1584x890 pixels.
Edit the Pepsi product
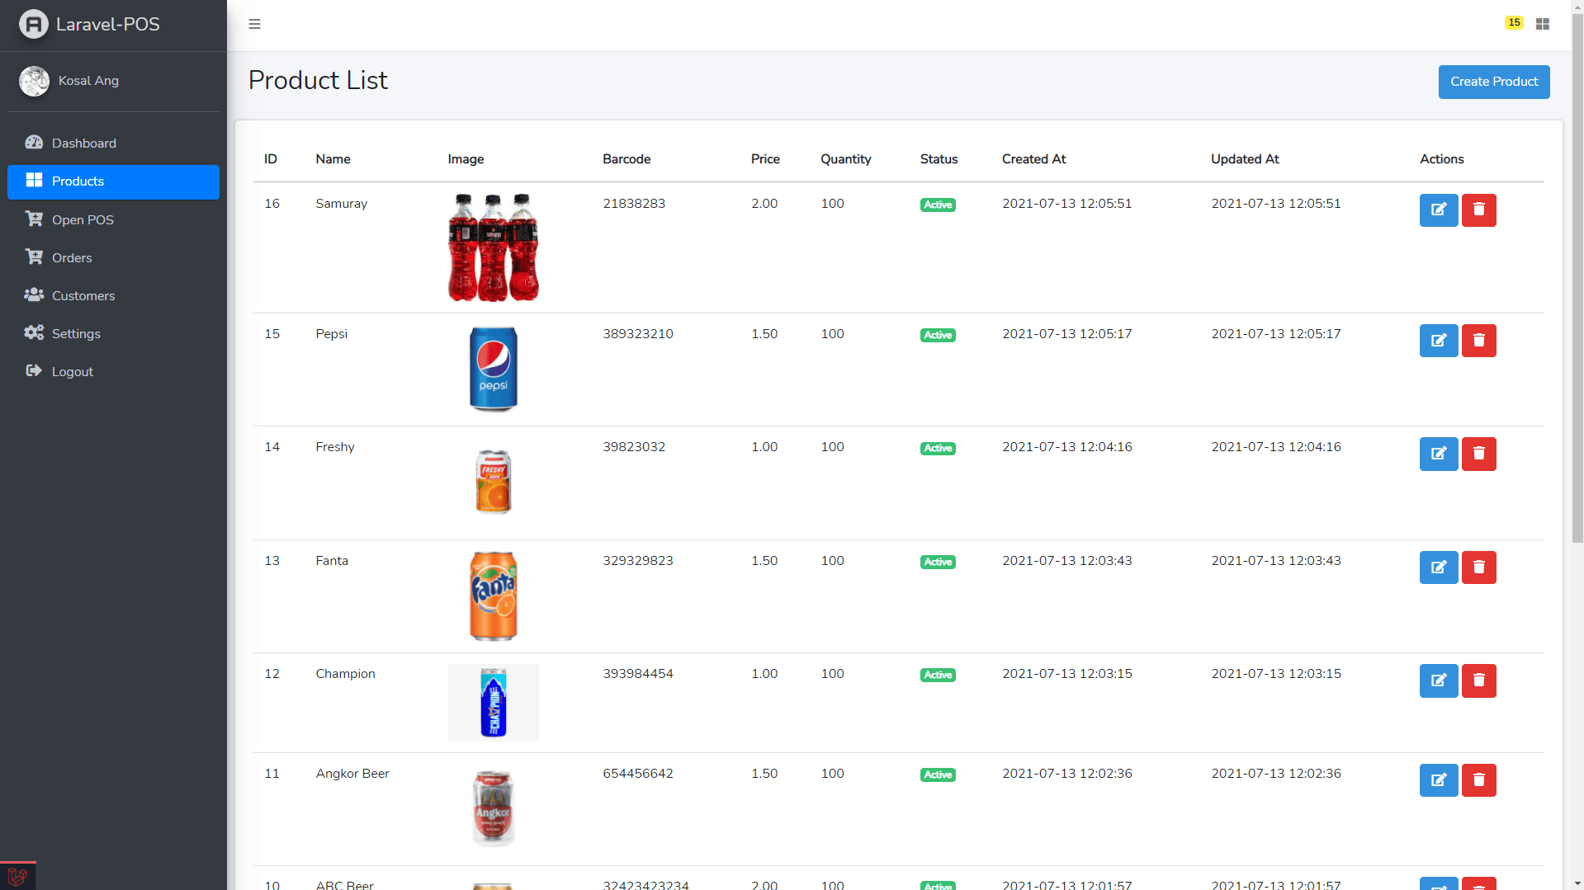pyautogui.click(x=1438, y=340)
